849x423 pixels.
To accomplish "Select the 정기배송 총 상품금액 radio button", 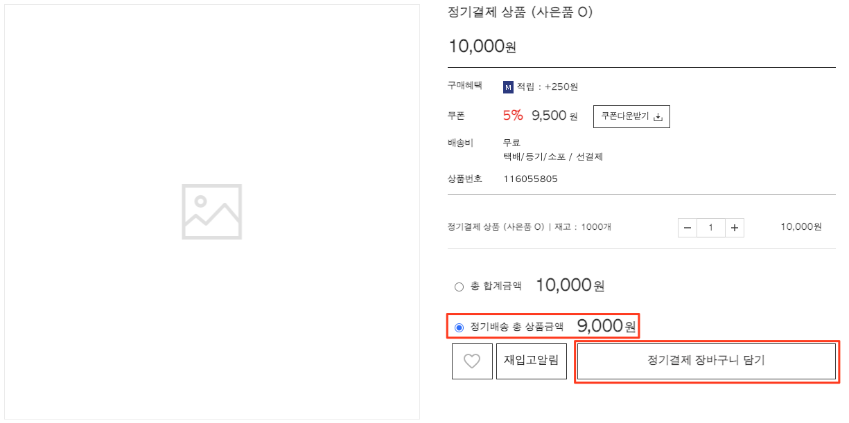I will (x=459, y=327).
